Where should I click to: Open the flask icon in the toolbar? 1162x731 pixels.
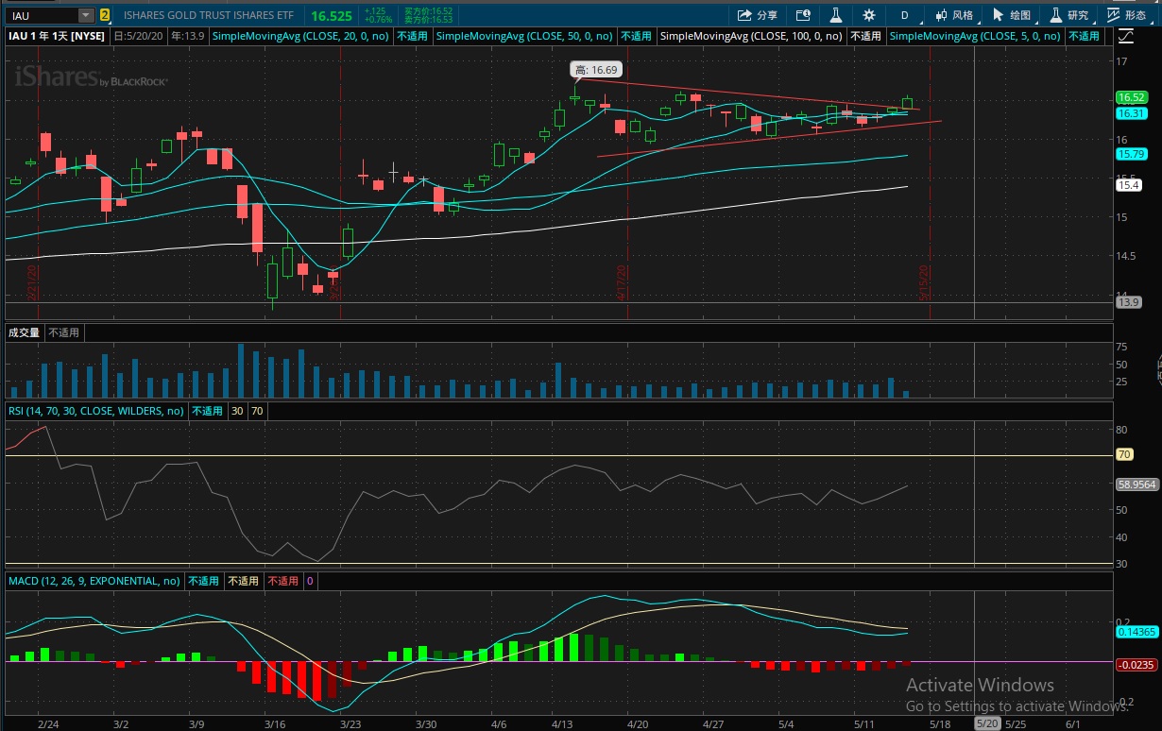835,15
